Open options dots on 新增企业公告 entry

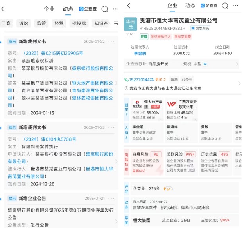(x=111, y=199)
